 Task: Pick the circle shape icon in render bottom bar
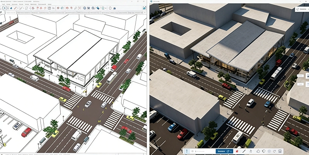tap(258, 151)
